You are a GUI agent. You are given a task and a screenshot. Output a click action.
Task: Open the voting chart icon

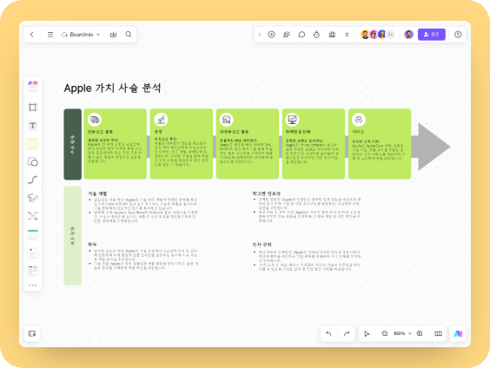[x=332, y=35]
